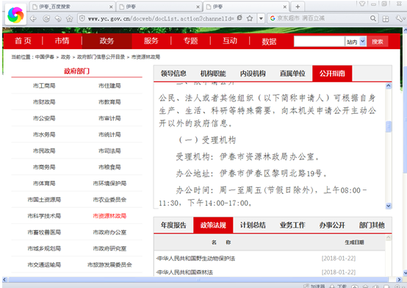The height and width of the screenshot is (288, 407).
Task: Click the browser engine mode icon in address bar
Action: tap(239, 18)
